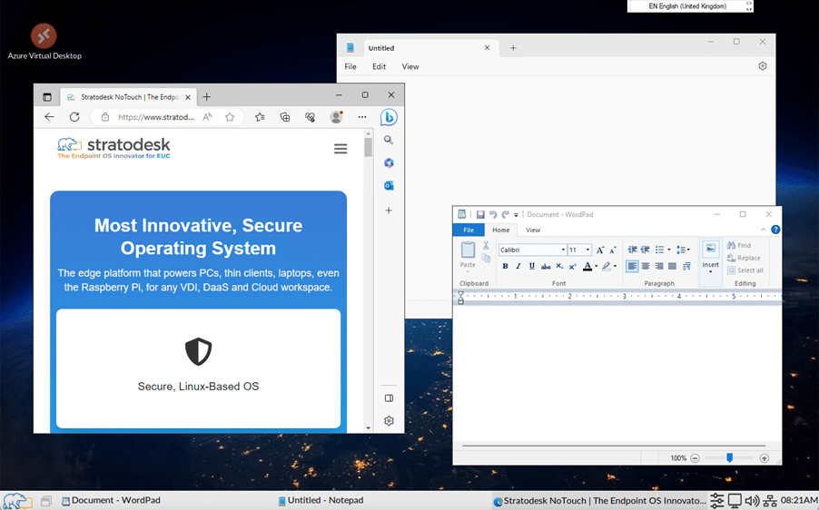Grow font size in WordPad

(x=600, y=250)
